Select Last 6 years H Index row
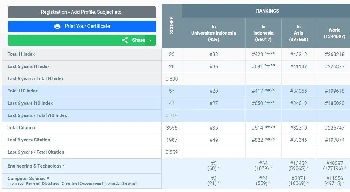 [29, 66]
